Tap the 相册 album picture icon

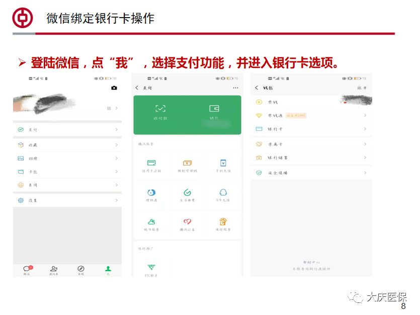(x=21, y=159)
